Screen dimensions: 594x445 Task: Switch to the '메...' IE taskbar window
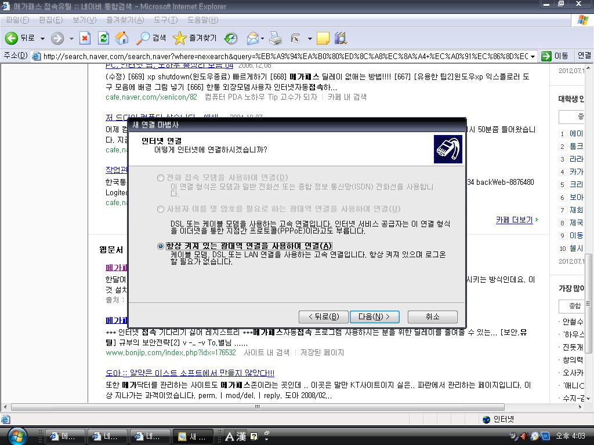[x=65, y=436]
